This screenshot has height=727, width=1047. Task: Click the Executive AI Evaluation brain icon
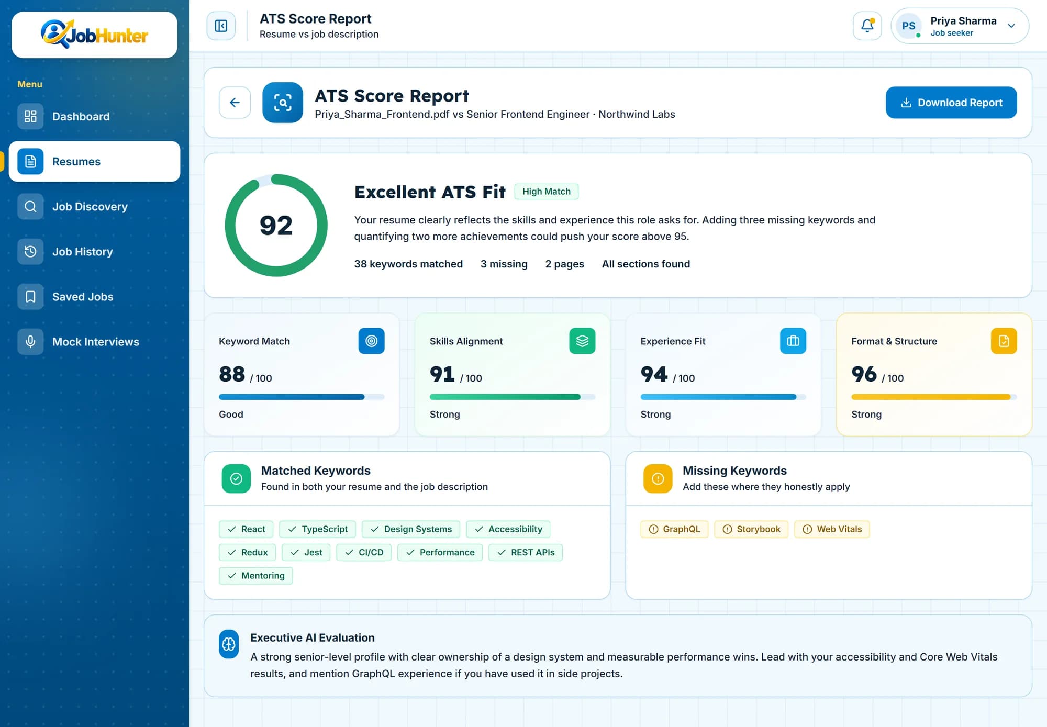click(x=229, y=644)
